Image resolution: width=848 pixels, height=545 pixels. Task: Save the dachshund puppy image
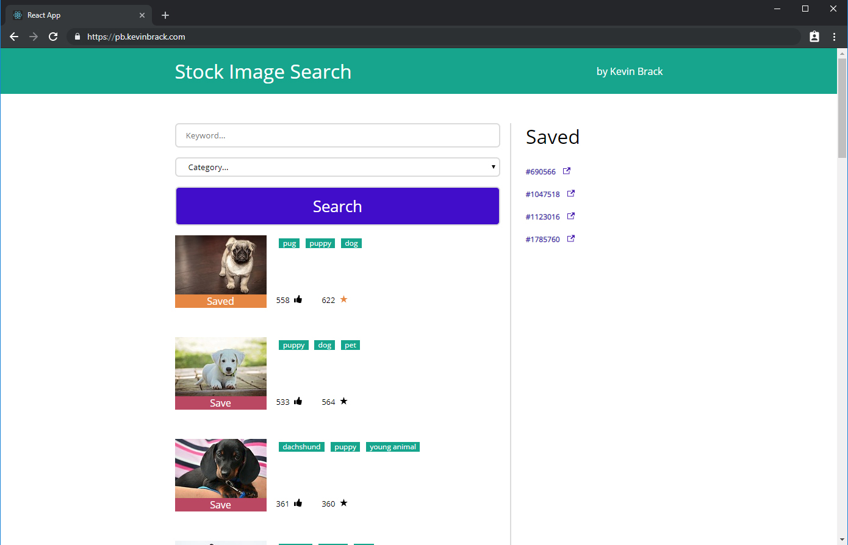coord(221,505)
